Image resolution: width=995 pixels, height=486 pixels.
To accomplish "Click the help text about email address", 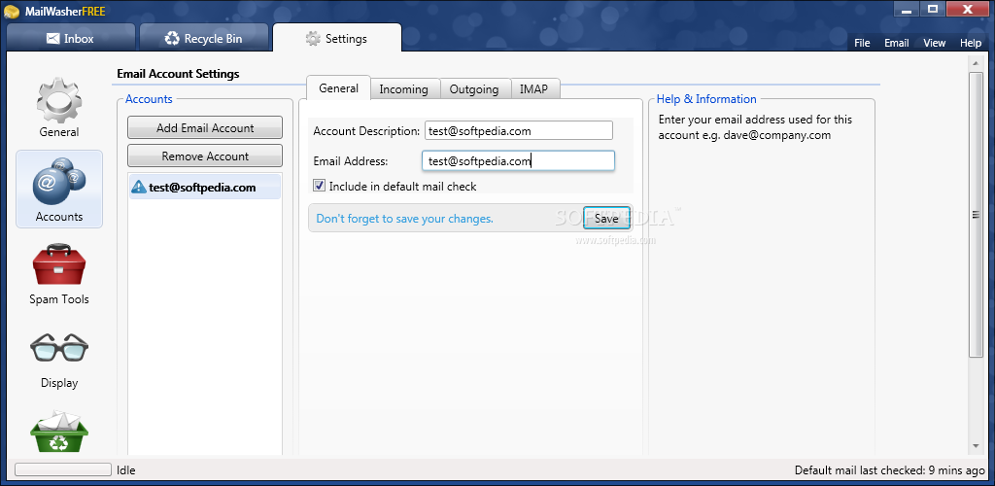I will (755, 127).
